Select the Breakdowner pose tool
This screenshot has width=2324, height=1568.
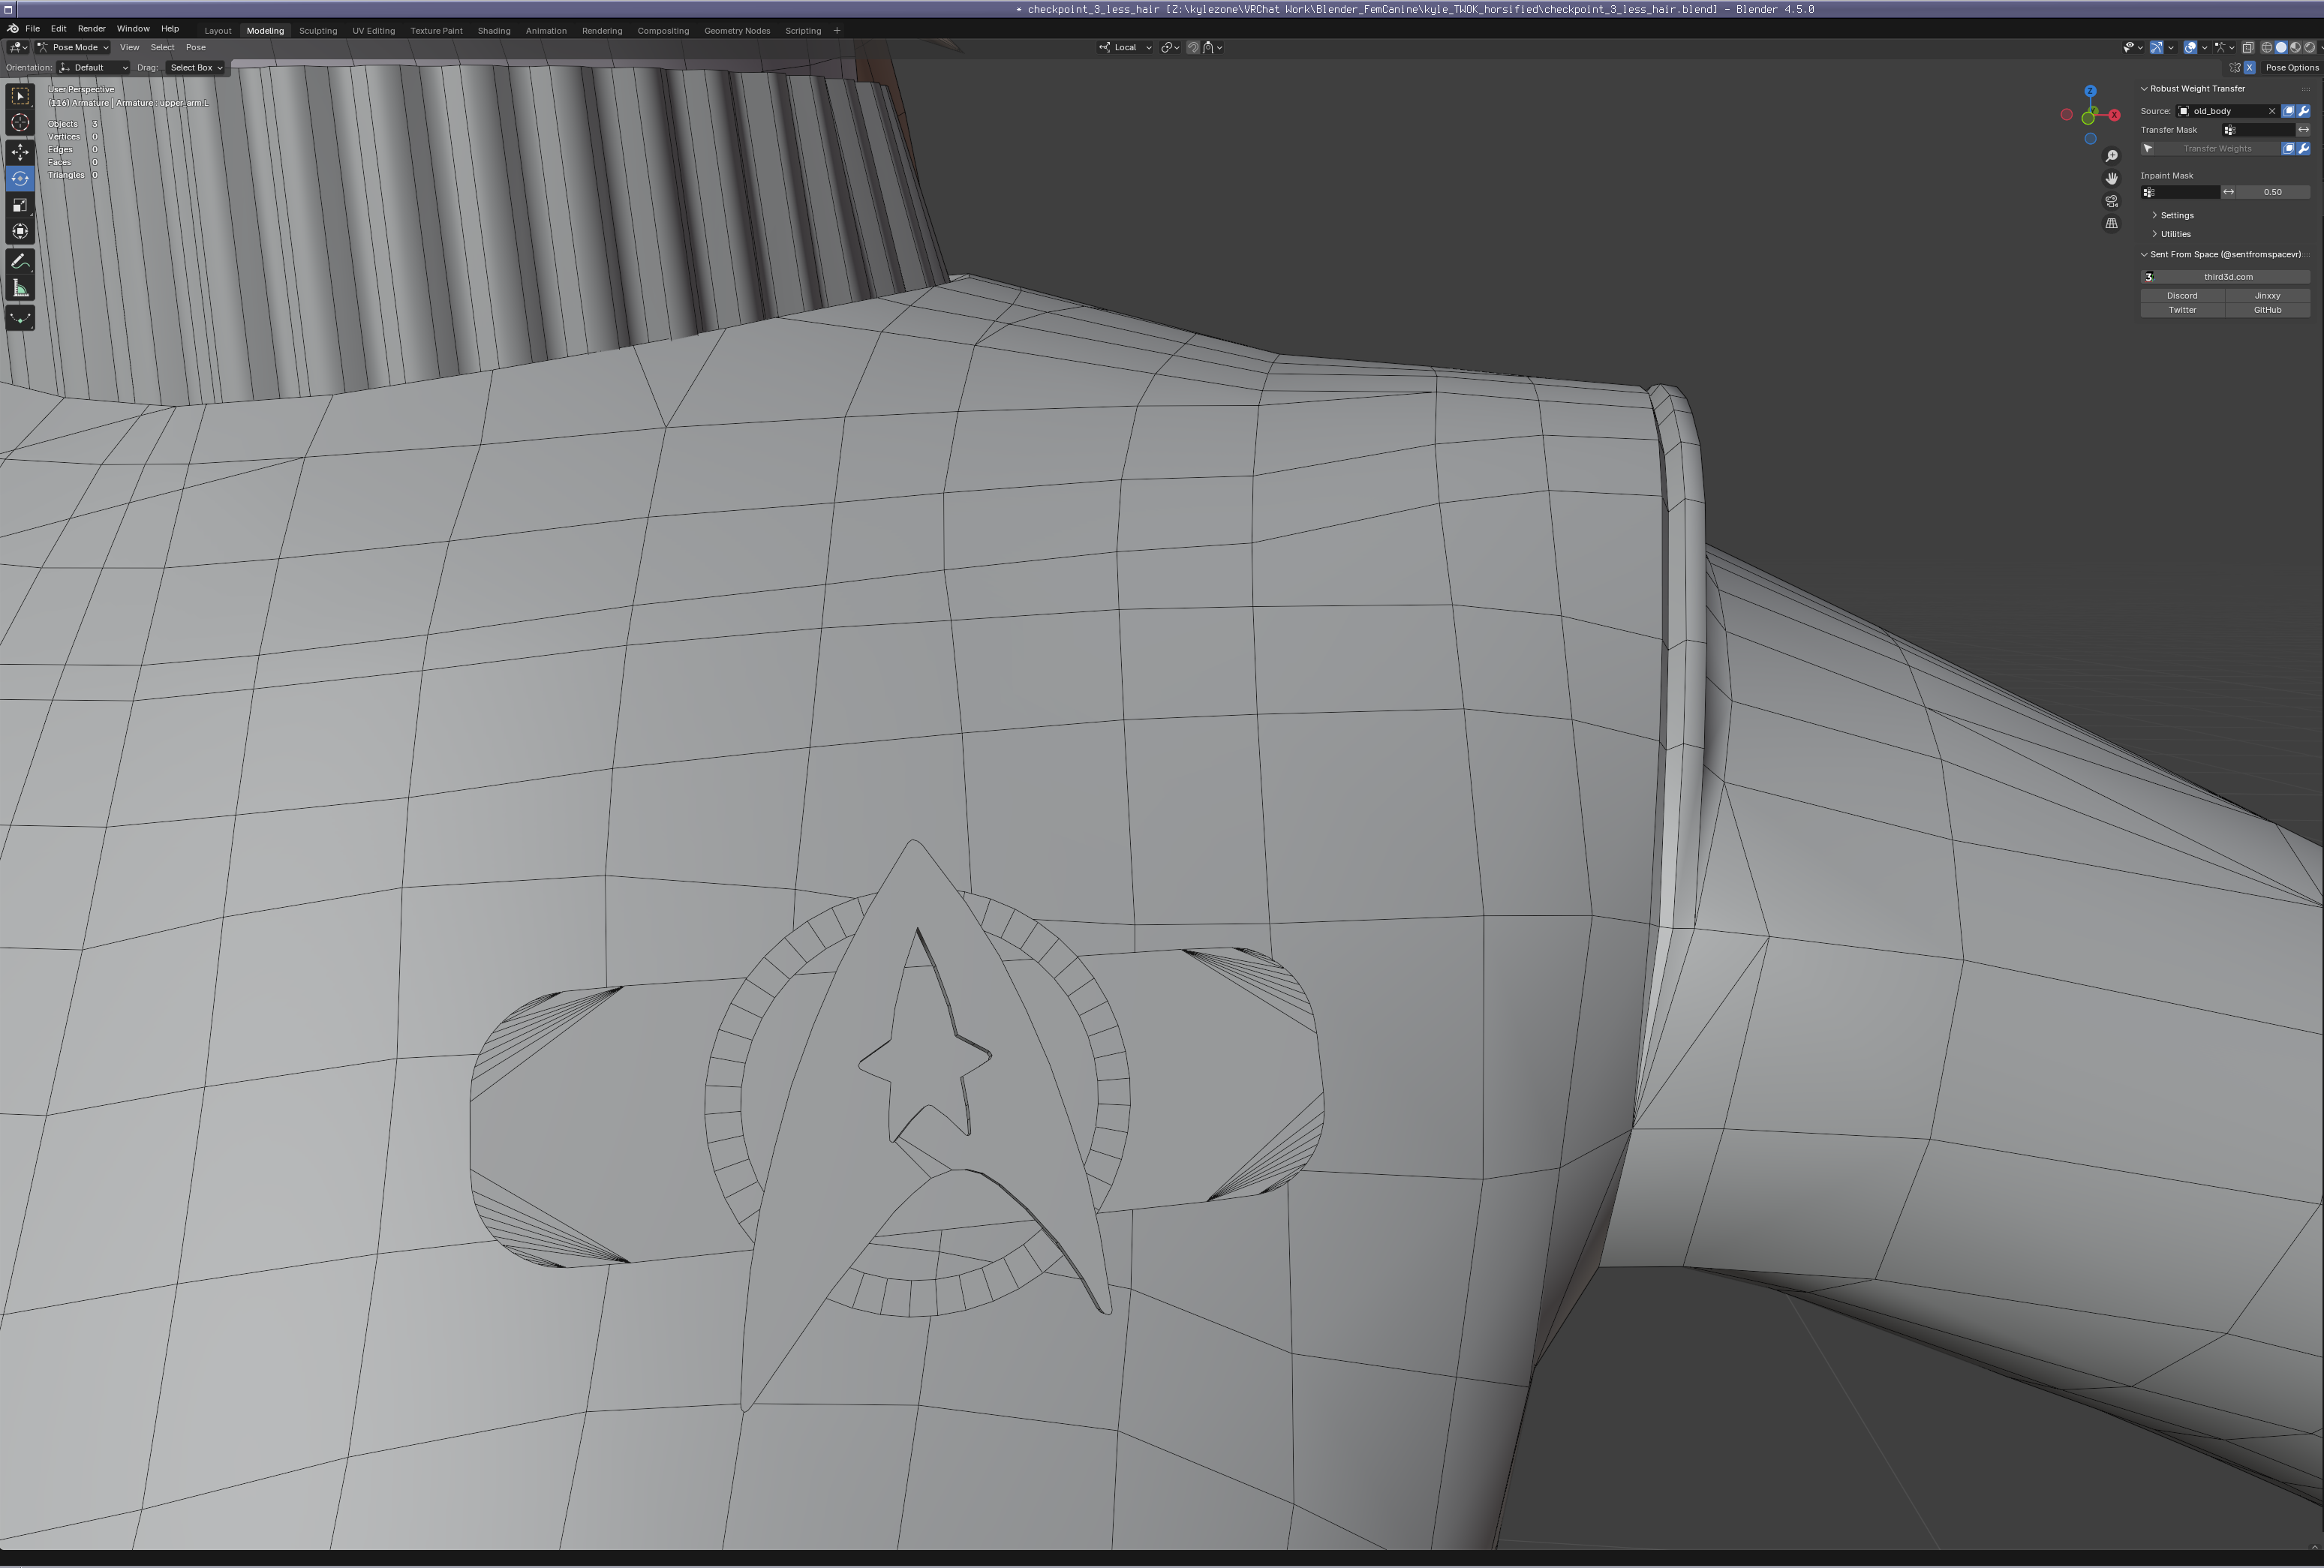20,318
